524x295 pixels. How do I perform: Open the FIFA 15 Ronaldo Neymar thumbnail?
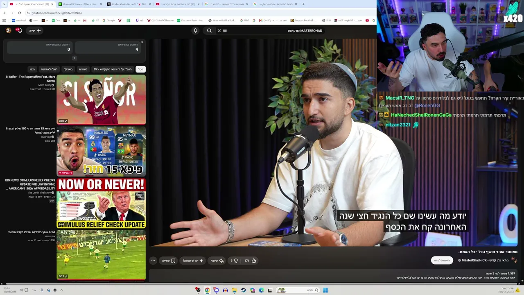[101, 151]
